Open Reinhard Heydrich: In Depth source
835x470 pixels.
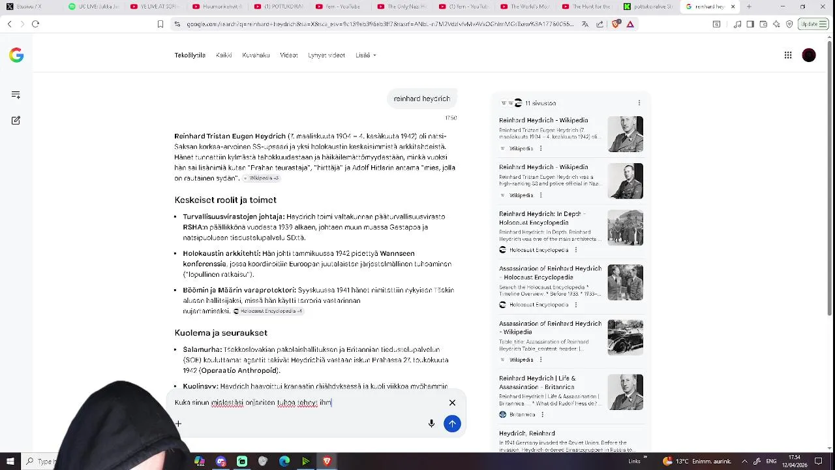[542, 218]
